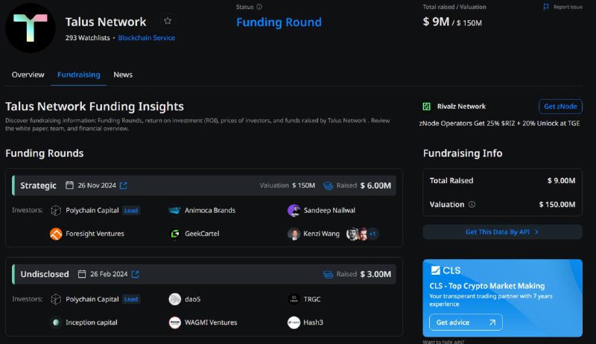
Task: Click the Polychain Capital logo in Strategic round
Action: tap(56, 211)
